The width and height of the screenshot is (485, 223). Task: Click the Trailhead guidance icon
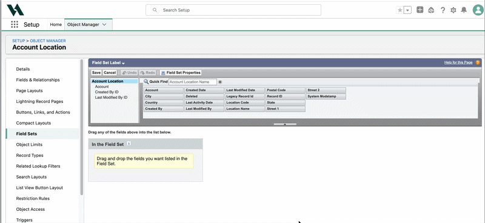pos(431,10)
